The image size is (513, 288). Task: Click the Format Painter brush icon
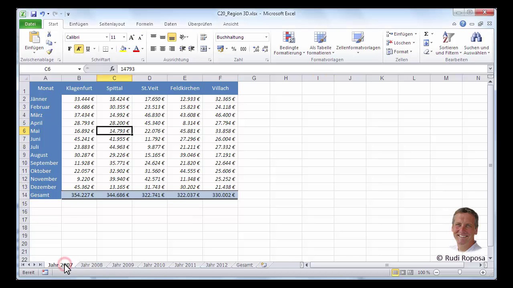point(49,52)
